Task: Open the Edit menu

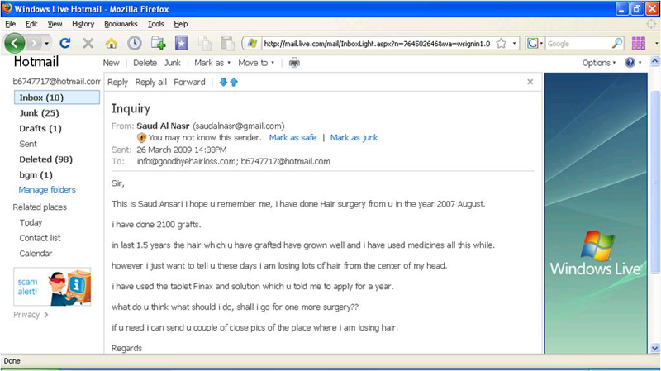Action: click(x=31, y=24)
